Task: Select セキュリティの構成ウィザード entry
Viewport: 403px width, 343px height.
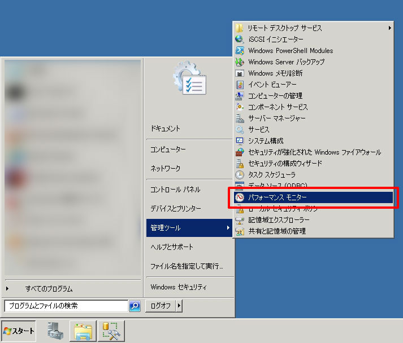Action: point(314,164)
